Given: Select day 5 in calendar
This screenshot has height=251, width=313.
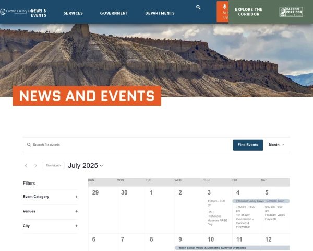Looking at the screenshot, I should 267,192.
